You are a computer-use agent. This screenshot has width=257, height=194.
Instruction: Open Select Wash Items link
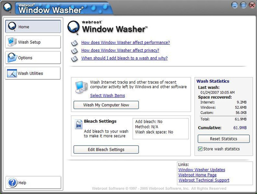pos(107,95)
